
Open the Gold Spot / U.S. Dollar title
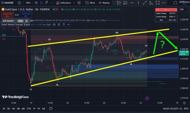(27, 9)
